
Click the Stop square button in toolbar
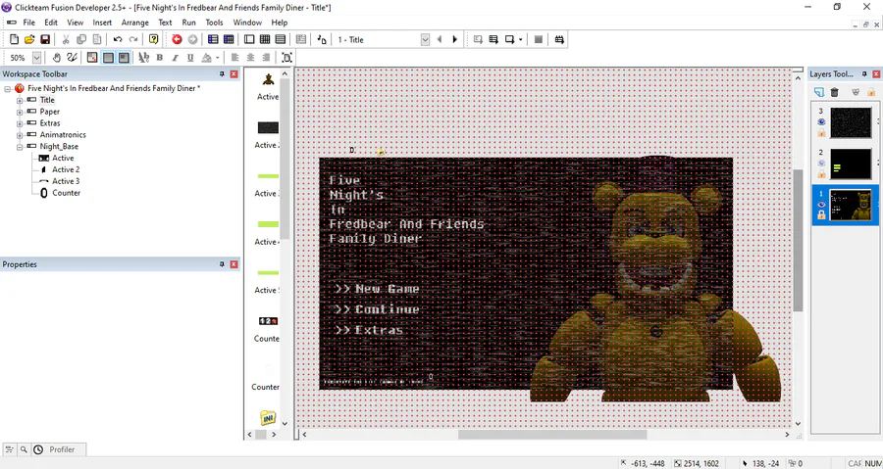coord(539,39)
